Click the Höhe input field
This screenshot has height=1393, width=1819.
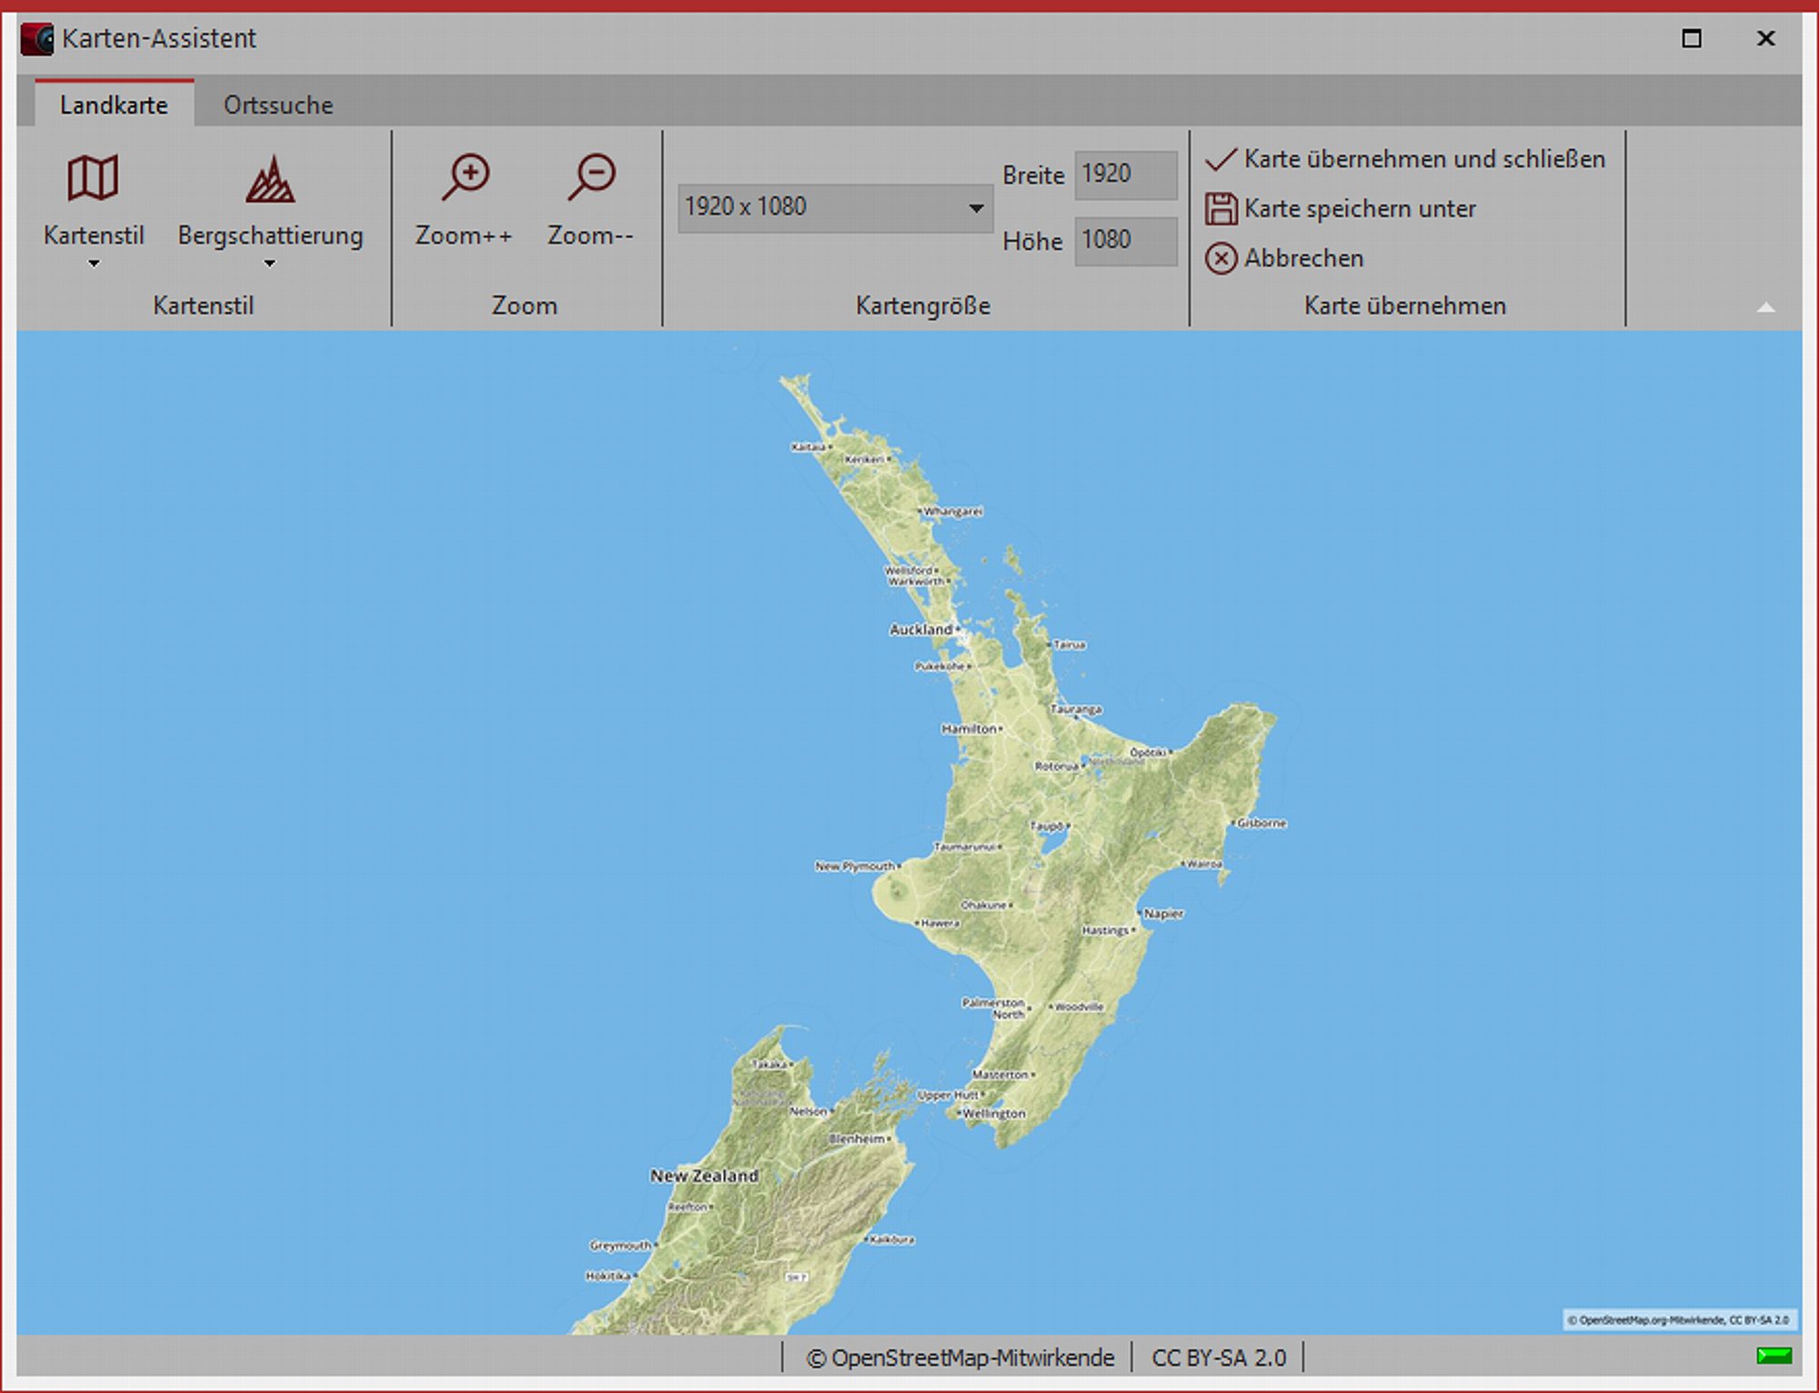1125,240
